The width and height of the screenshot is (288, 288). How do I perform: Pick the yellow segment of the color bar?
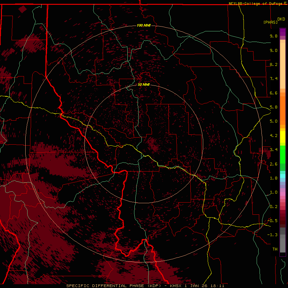click(x=283, y=137)
